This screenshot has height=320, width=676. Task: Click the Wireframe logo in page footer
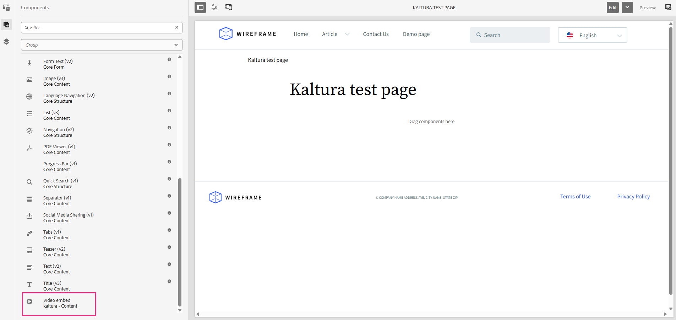(x=235, y=197)
